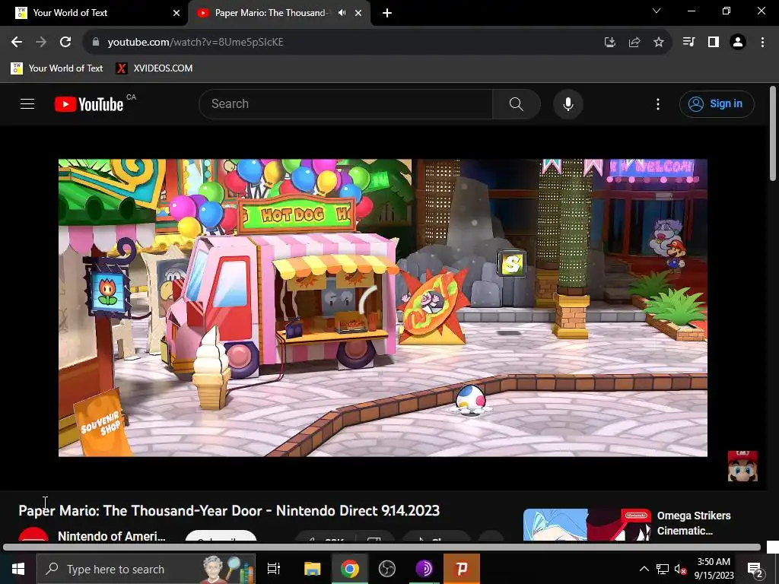
Task: Open Nintendo of America channel name
Action: coord(112,536)
